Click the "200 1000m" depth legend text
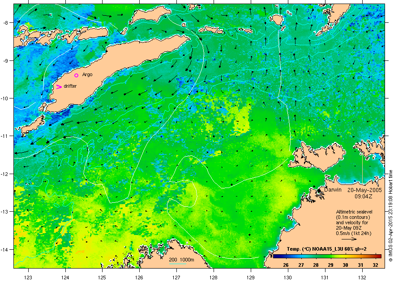The height and width of the screenshot is (282, 394). click(181, 260)
